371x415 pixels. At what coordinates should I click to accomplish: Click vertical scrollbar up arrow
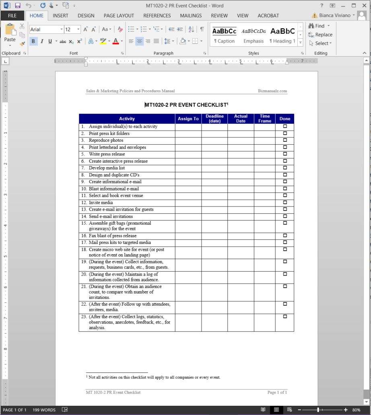point(367,61)
